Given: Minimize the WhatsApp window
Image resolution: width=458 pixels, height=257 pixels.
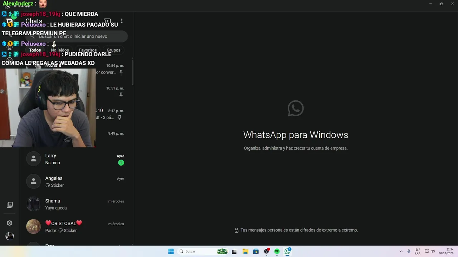Looking at the screenshot, I should pos(430,4).
